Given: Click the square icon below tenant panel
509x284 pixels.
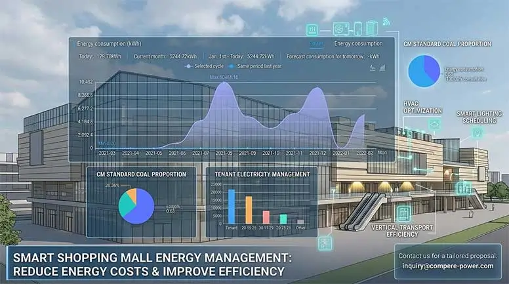Looking at the screenshot, I should pyautogui.click(x=325, y=243).
